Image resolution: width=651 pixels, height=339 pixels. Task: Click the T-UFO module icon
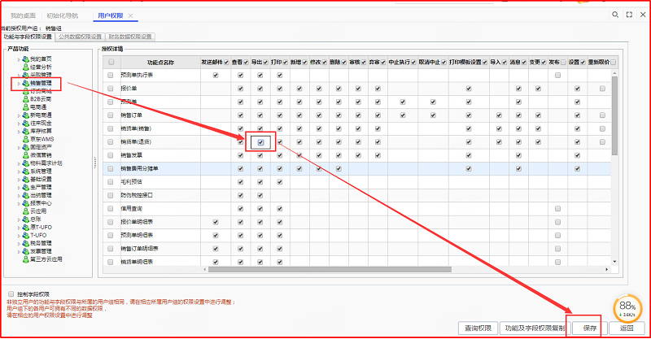[27, 234]
